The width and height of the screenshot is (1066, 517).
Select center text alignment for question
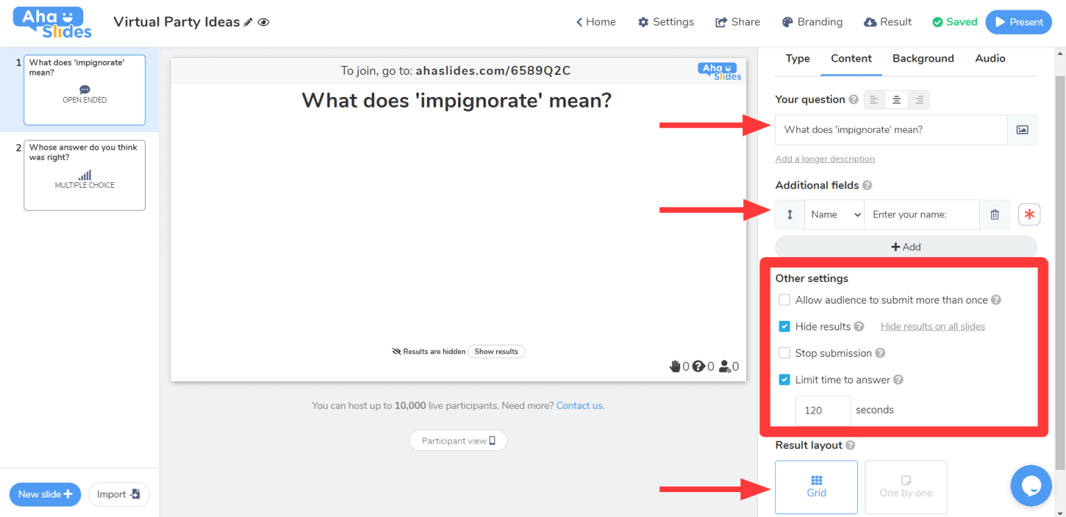[x=896, y=100]
